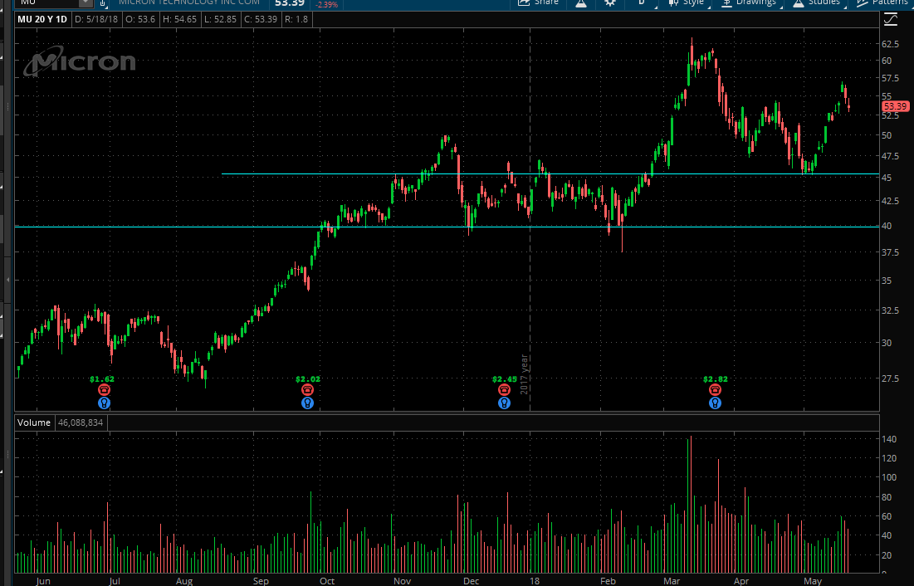
Task: Click the 62.5 price axis label
Action: tap(890, 44)
